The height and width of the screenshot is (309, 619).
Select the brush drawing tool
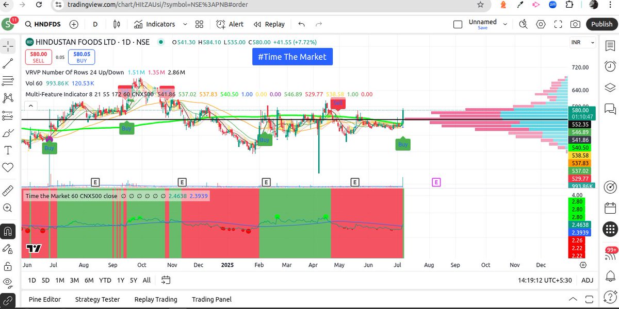(x=8, y=133)
